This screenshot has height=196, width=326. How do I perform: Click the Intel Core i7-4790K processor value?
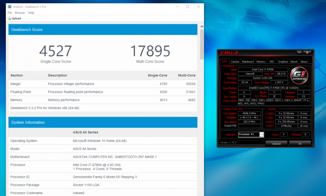(97, 167)
